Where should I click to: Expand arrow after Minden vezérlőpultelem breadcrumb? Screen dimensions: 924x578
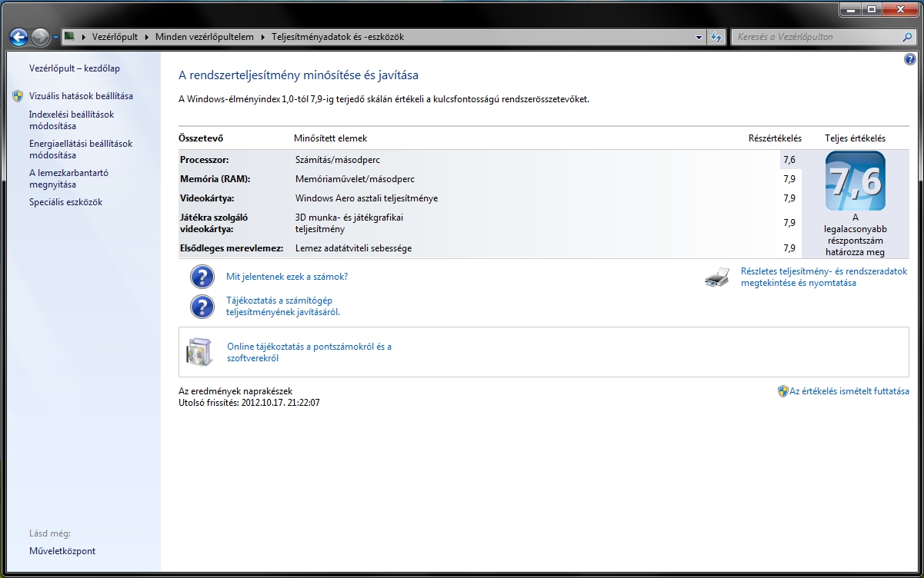[x=263, y=37]
